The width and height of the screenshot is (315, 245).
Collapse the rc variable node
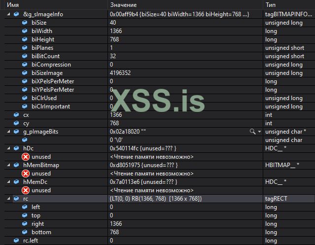click(x=8, y=199)
